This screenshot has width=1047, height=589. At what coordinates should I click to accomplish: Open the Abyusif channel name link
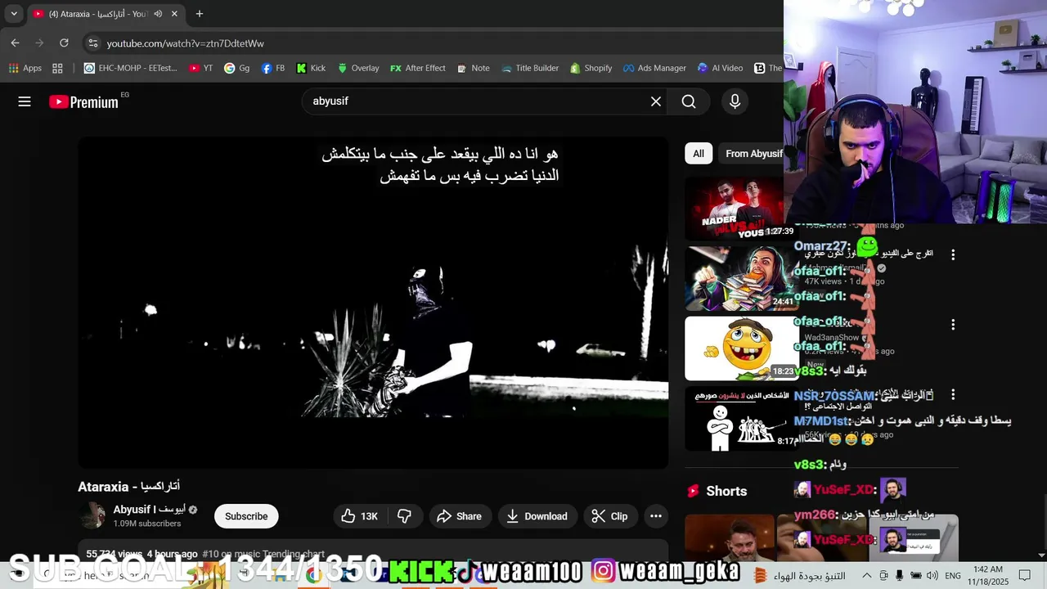[x=150, y=510]
